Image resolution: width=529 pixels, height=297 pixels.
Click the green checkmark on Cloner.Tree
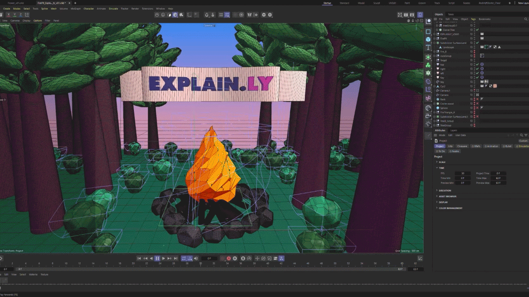coord(477,30)
